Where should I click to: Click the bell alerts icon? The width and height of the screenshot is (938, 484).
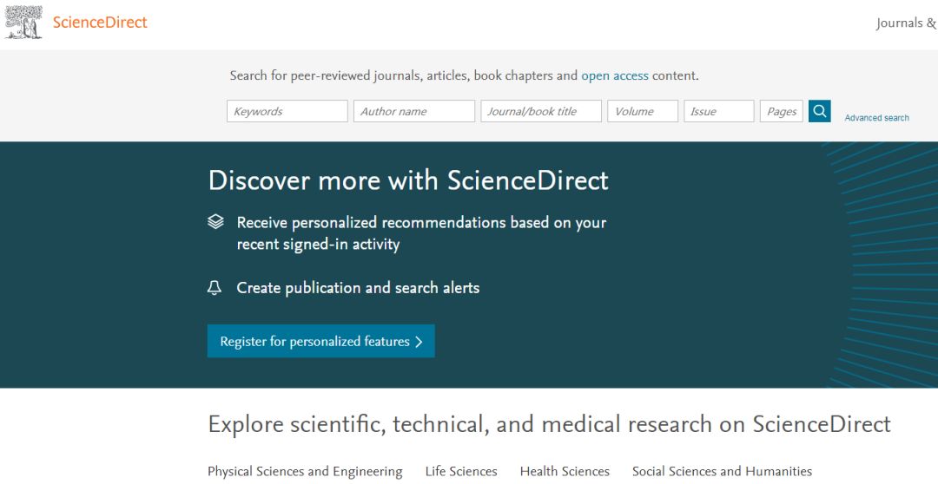pyautogui.click(x=215, y=287)
